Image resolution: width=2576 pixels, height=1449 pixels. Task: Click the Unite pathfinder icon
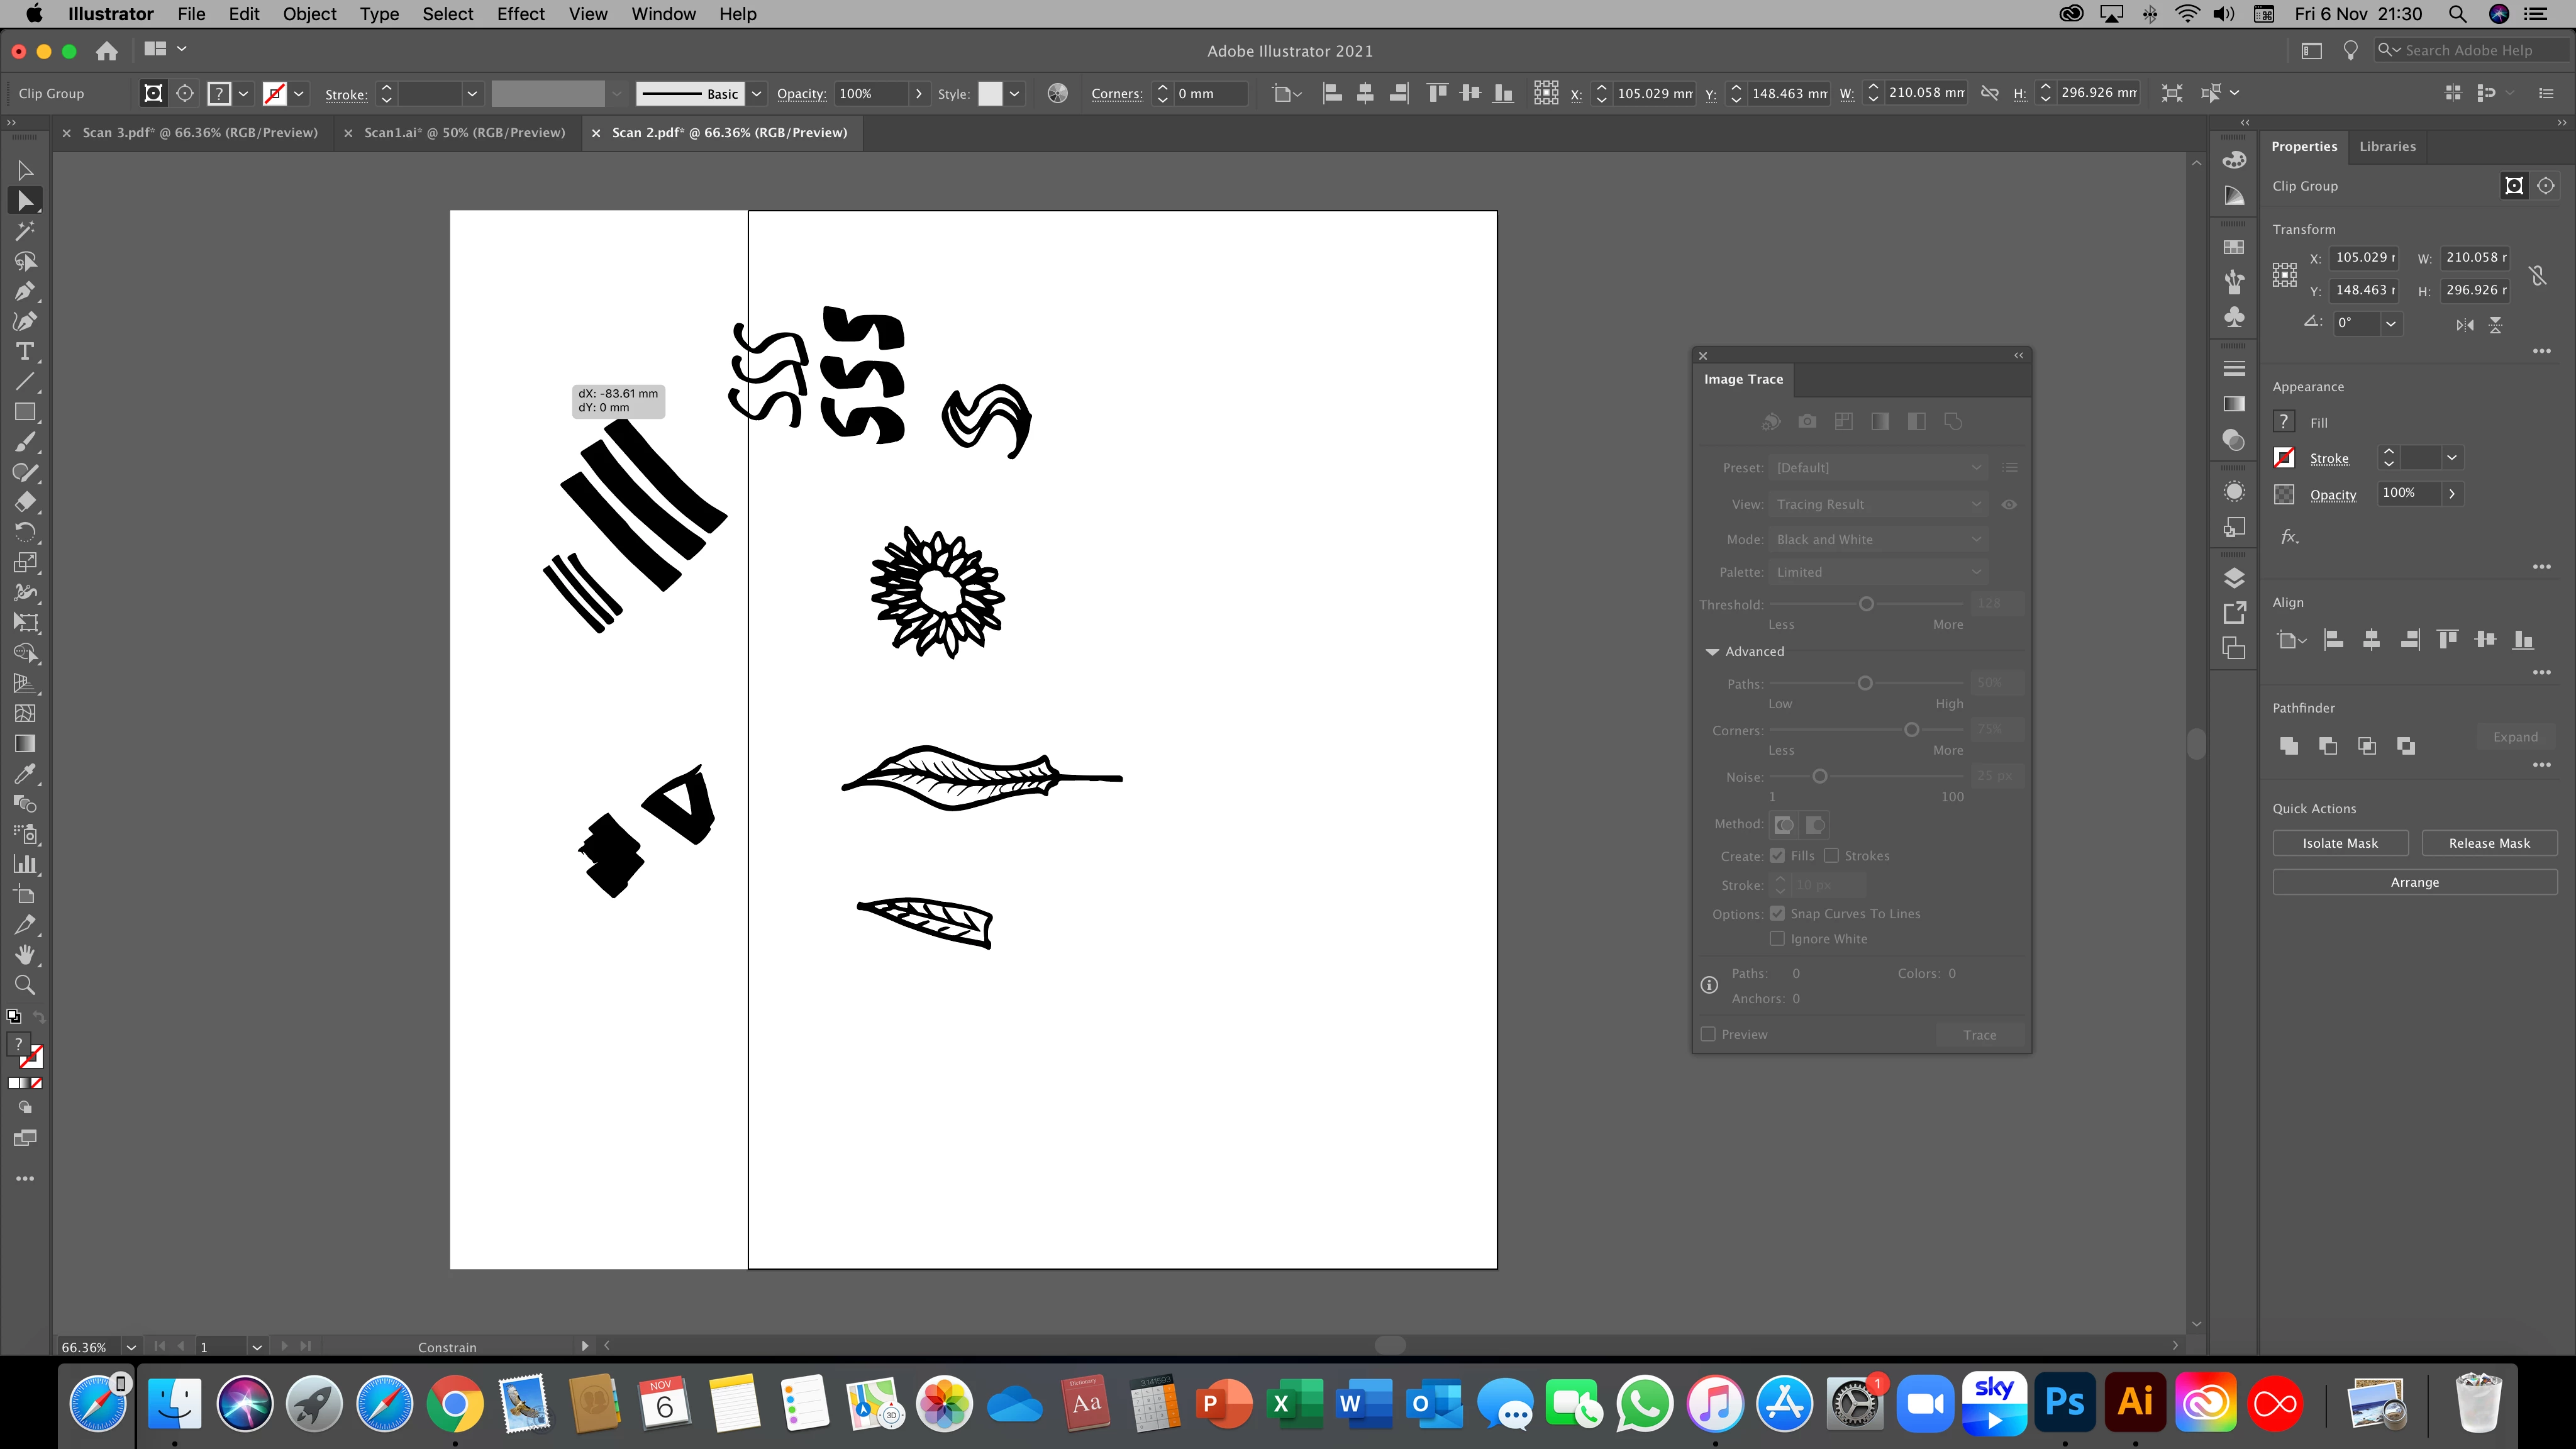[x=2288, y=745]
